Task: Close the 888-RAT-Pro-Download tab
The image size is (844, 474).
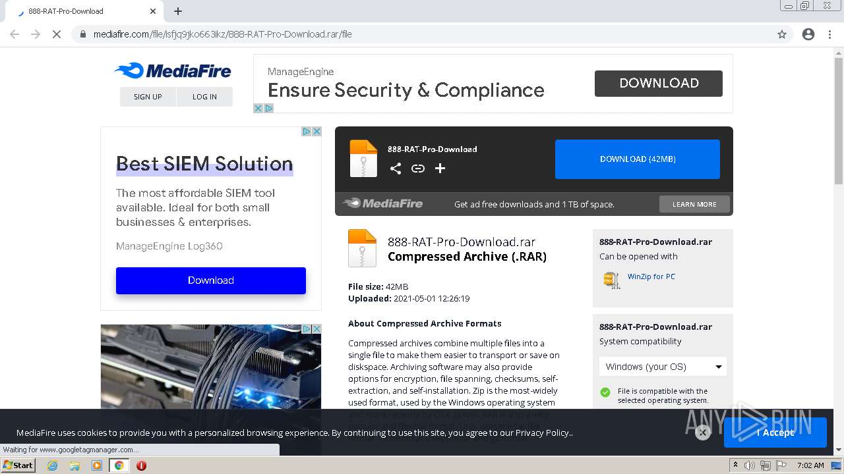Action: tap(153, 11)
